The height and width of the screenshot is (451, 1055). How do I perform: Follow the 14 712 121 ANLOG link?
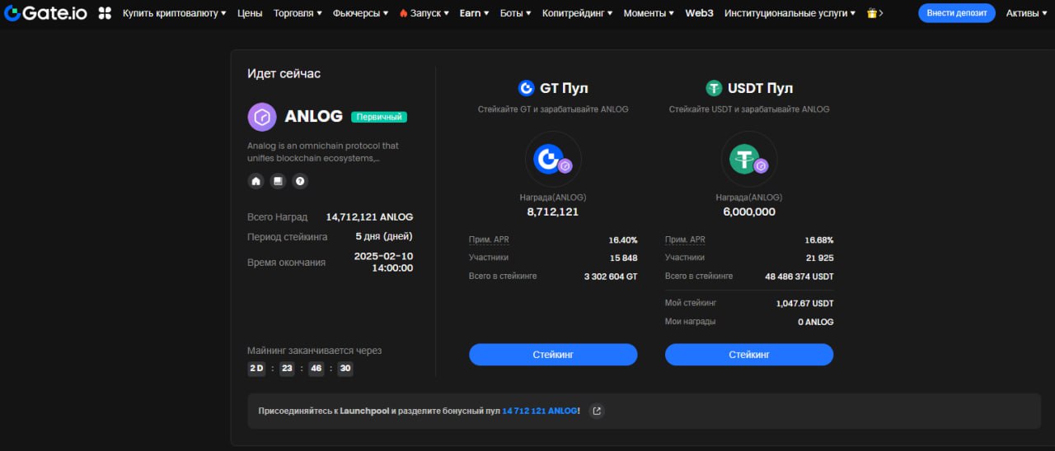(x=540, y=411)
